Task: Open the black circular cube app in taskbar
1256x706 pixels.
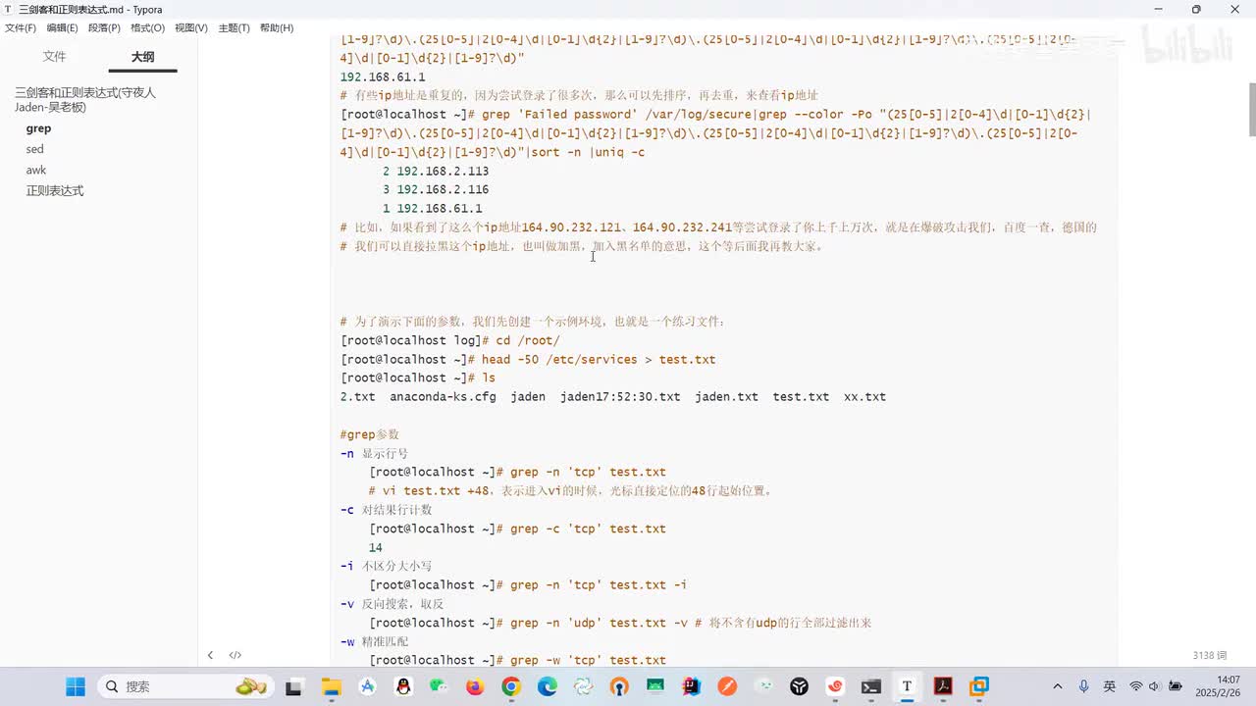Action: (x=800, y=686)
